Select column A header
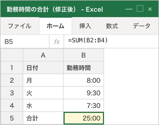Screen dimensions: 159x125 point(43,55)
